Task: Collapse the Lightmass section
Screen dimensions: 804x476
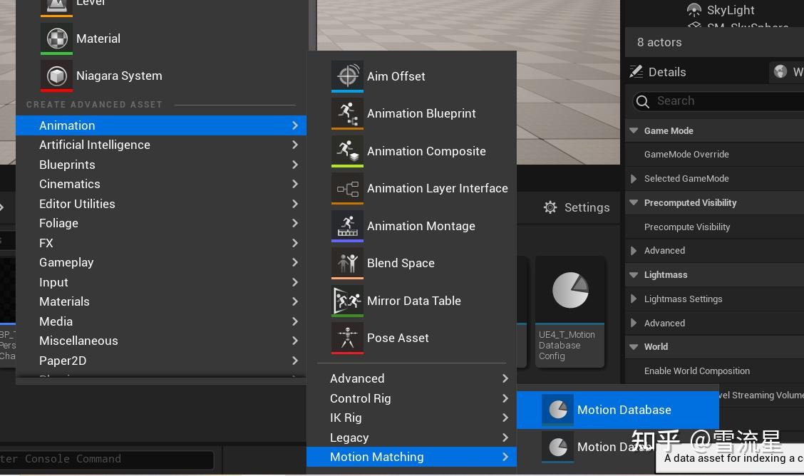Action: 634,274
